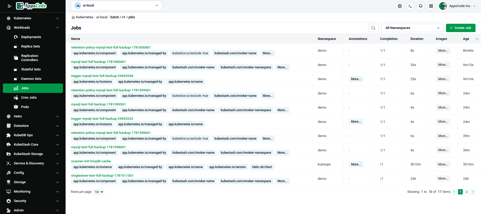
Task: Open Rows per page dropdown
Action: coord(98,192)
